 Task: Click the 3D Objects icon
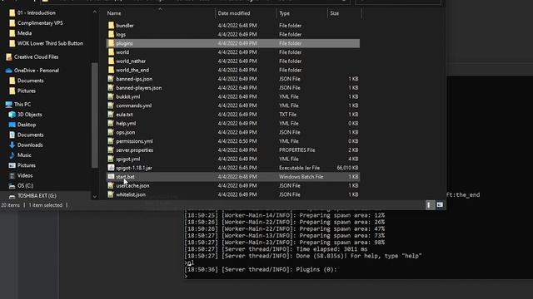pos(12,115)
